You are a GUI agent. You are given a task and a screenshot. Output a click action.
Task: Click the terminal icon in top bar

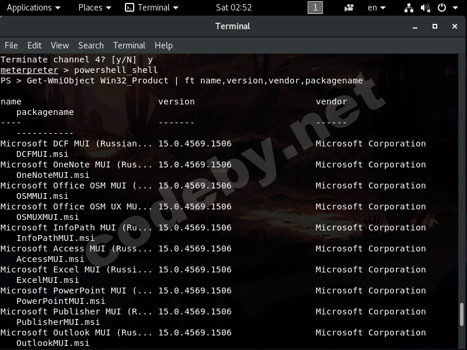(x=130, y=8)
